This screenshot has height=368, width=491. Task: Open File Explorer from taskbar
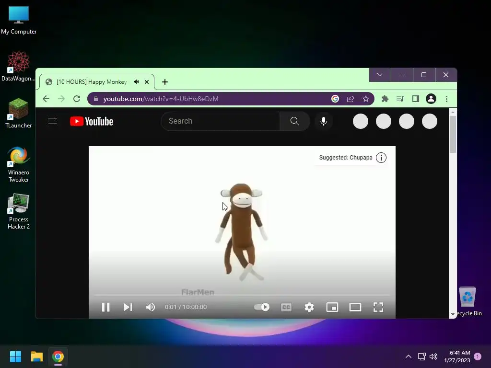pos(37,356)
